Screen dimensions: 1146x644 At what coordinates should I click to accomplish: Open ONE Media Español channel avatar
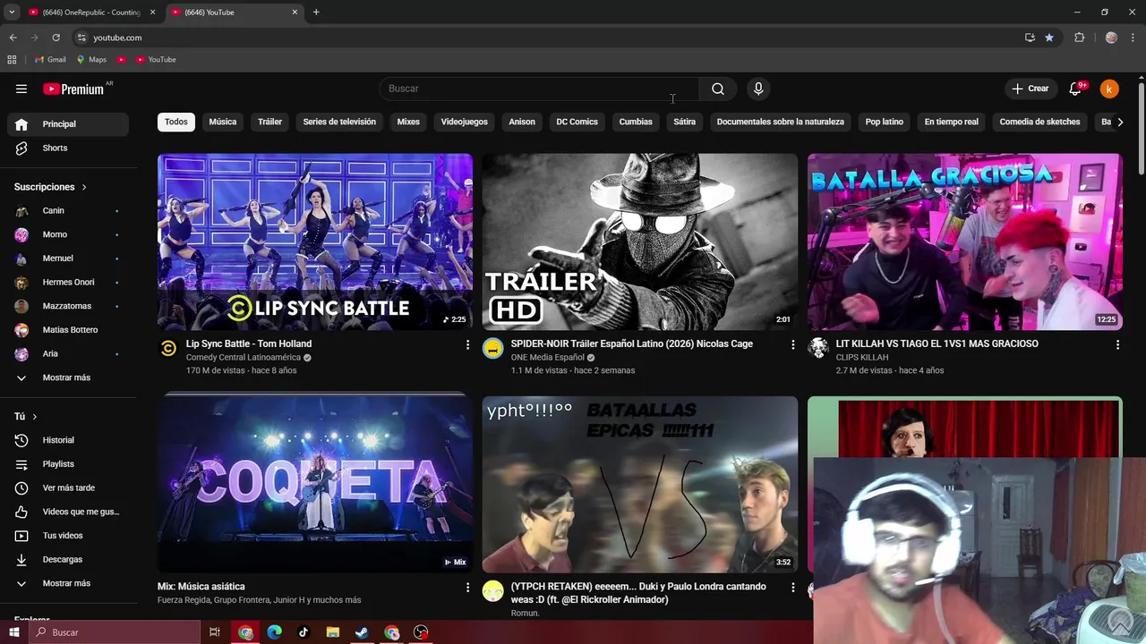point(493,349)
